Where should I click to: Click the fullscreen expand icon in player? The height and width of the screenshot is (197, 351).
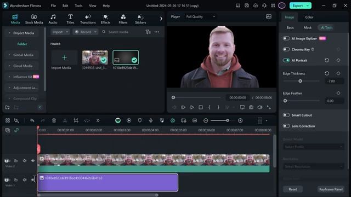pos(269,107)
